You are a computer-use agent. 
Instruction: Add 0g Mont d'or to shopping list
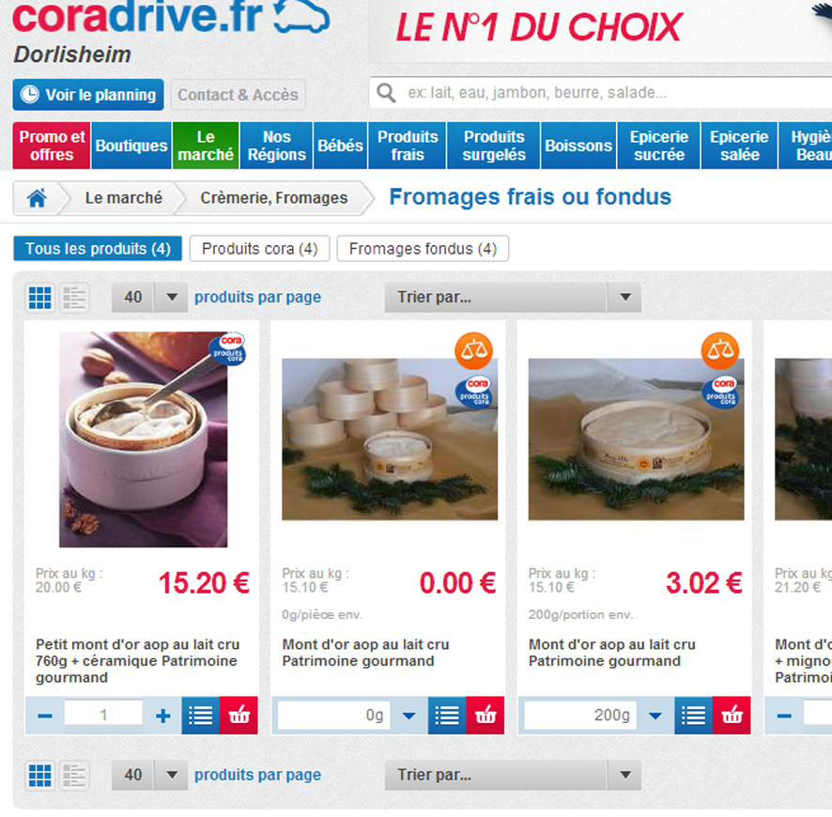pos(447,716)
